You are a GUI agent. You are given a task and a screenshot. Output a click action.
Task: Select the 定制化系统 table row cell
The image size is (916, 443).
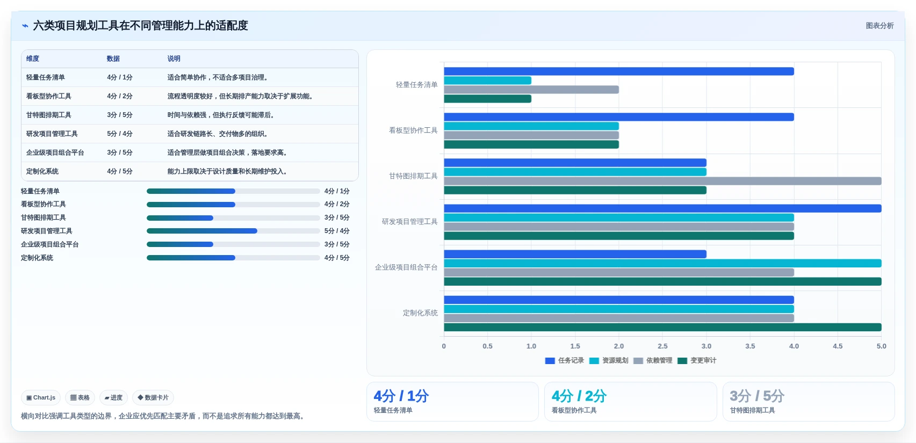tap(42, 171)
